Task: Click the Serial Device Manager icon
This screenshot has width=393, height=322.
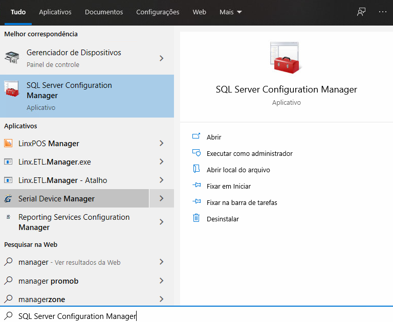Action: click(x=8, y=199)
